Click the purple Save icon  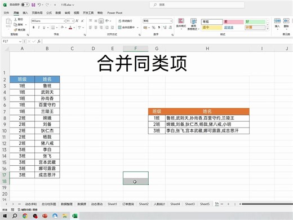click(33, 5)
